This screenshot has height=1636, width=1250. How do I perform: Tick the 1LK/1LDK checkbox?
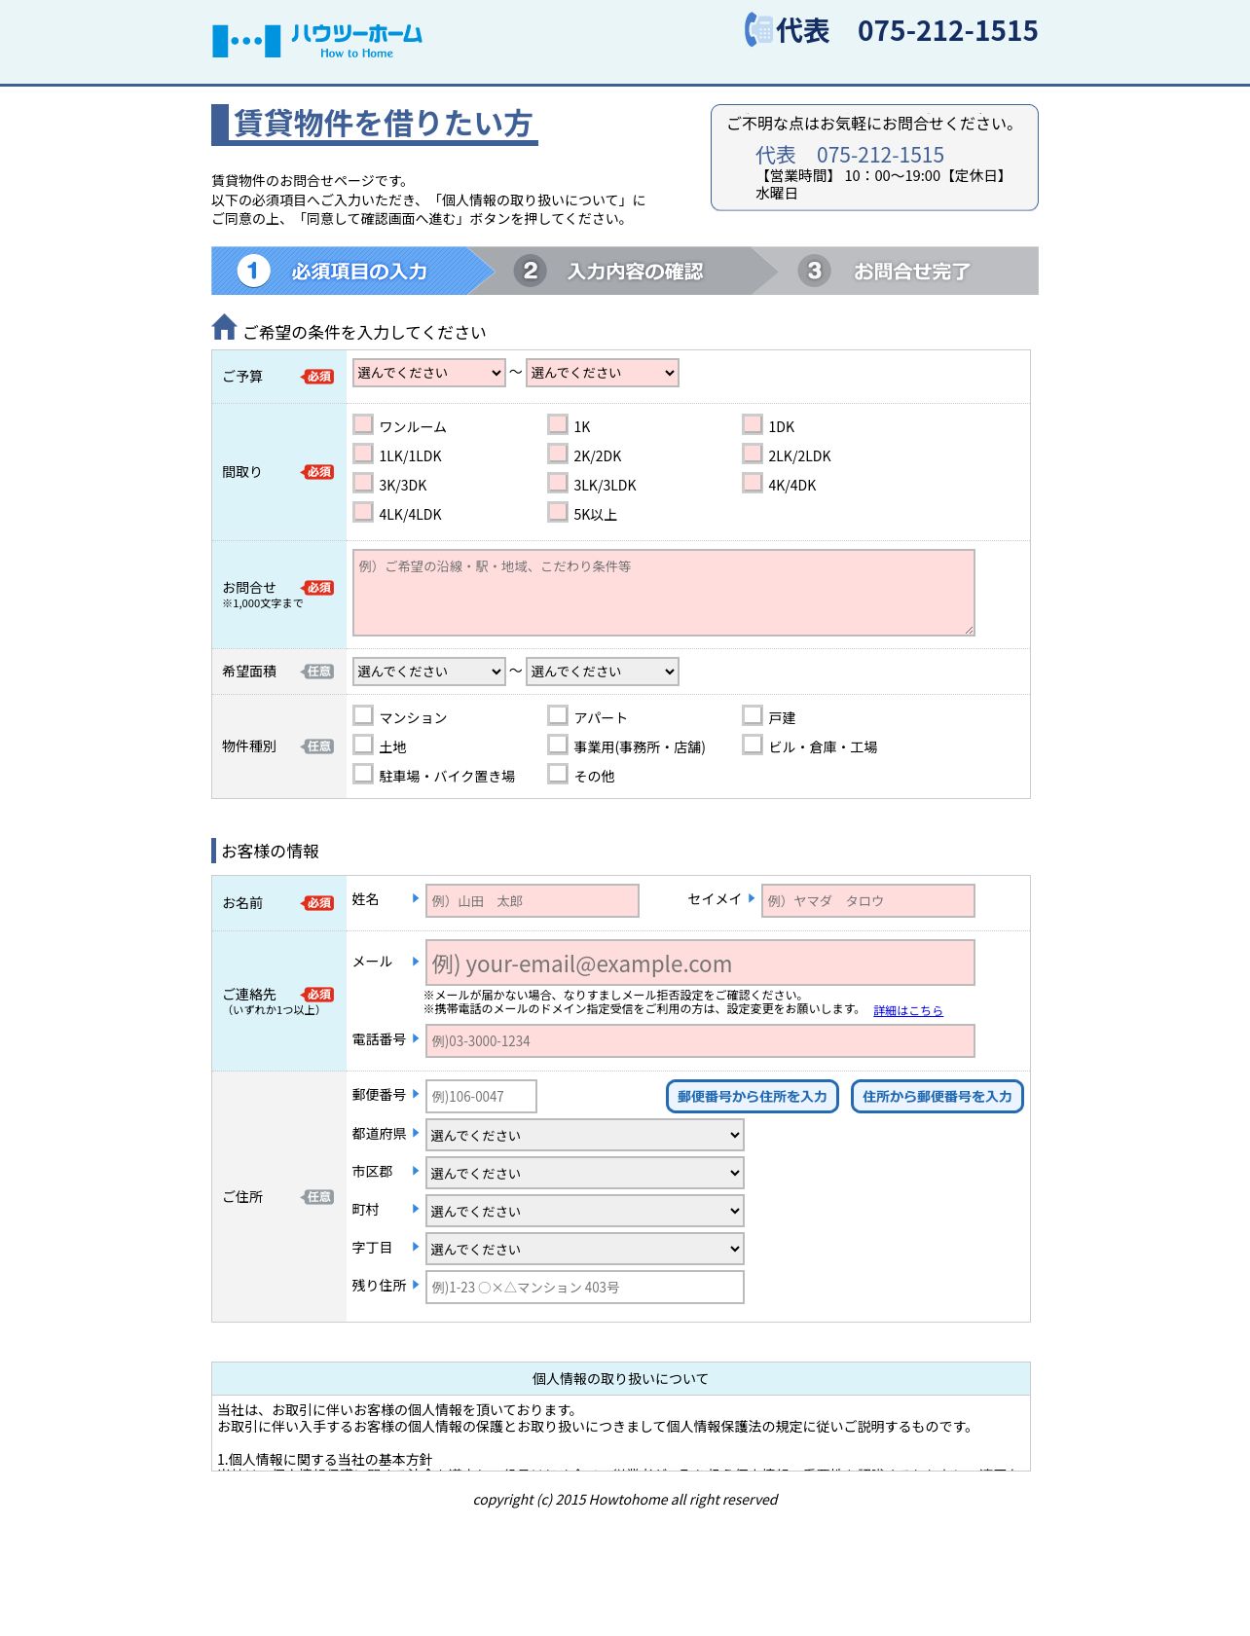click(363, 454)
